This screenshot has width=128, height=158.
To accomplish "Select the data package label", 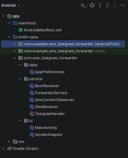I will 33,65.
